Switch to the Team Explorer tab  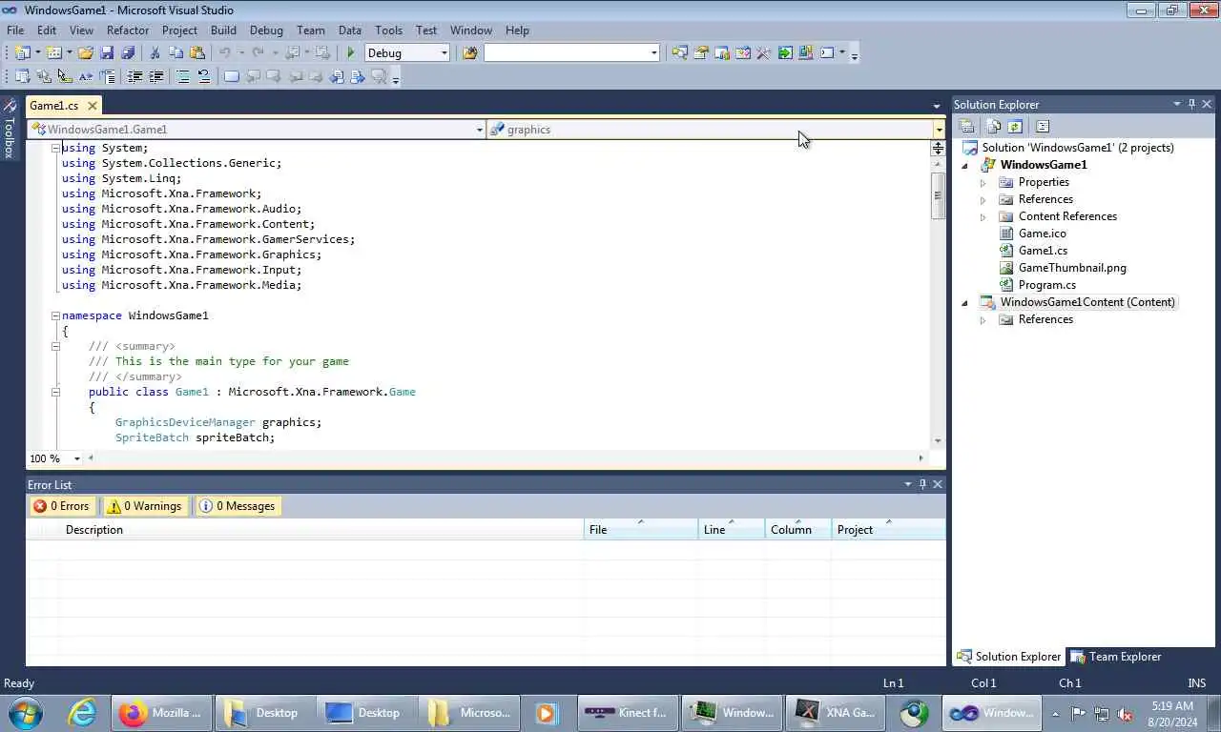(1115, 657)
